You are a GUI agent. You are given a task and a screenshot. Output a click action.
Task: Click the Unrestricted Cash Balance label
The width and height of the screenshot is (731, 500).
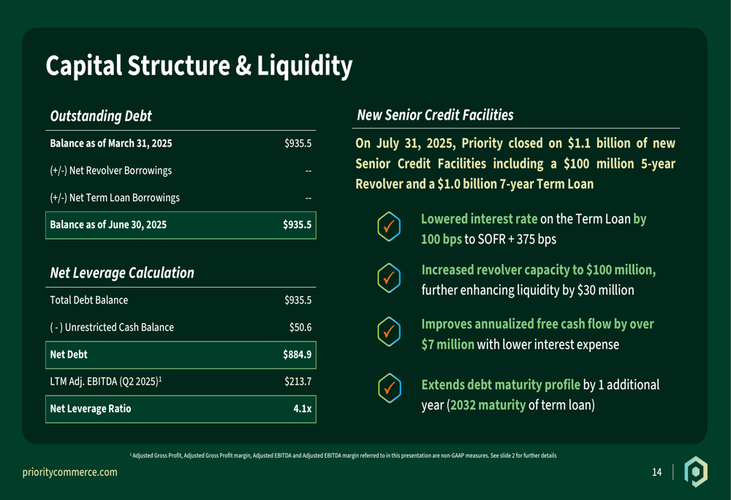(112, 328)
